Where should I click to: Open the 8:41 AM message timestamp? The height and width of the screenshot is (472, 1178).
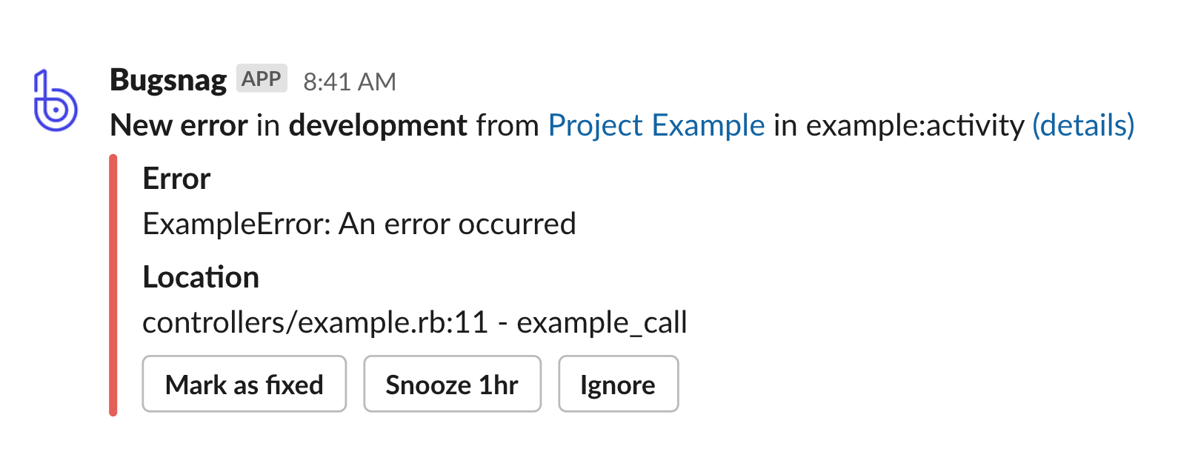[x=350, y=82]
